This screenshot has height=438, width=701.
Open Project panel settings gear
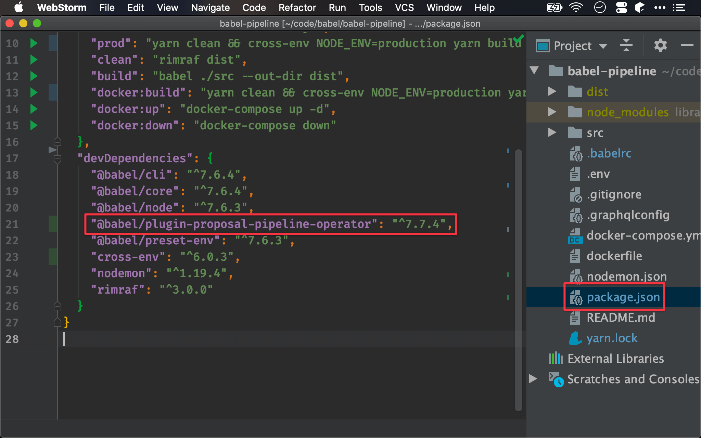(x=660, y=45)
